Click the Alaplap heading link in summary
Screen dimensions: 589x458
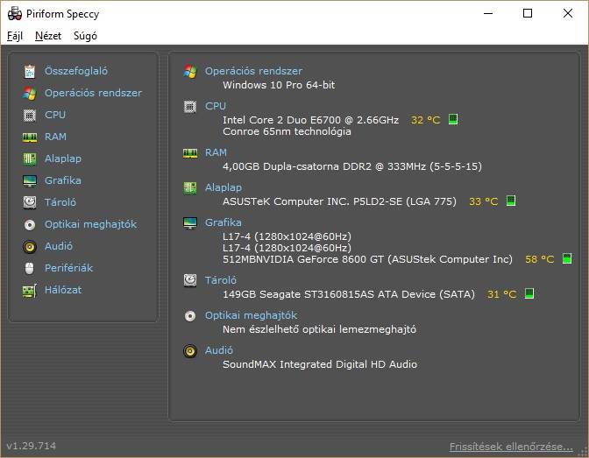tap(224, 187)
